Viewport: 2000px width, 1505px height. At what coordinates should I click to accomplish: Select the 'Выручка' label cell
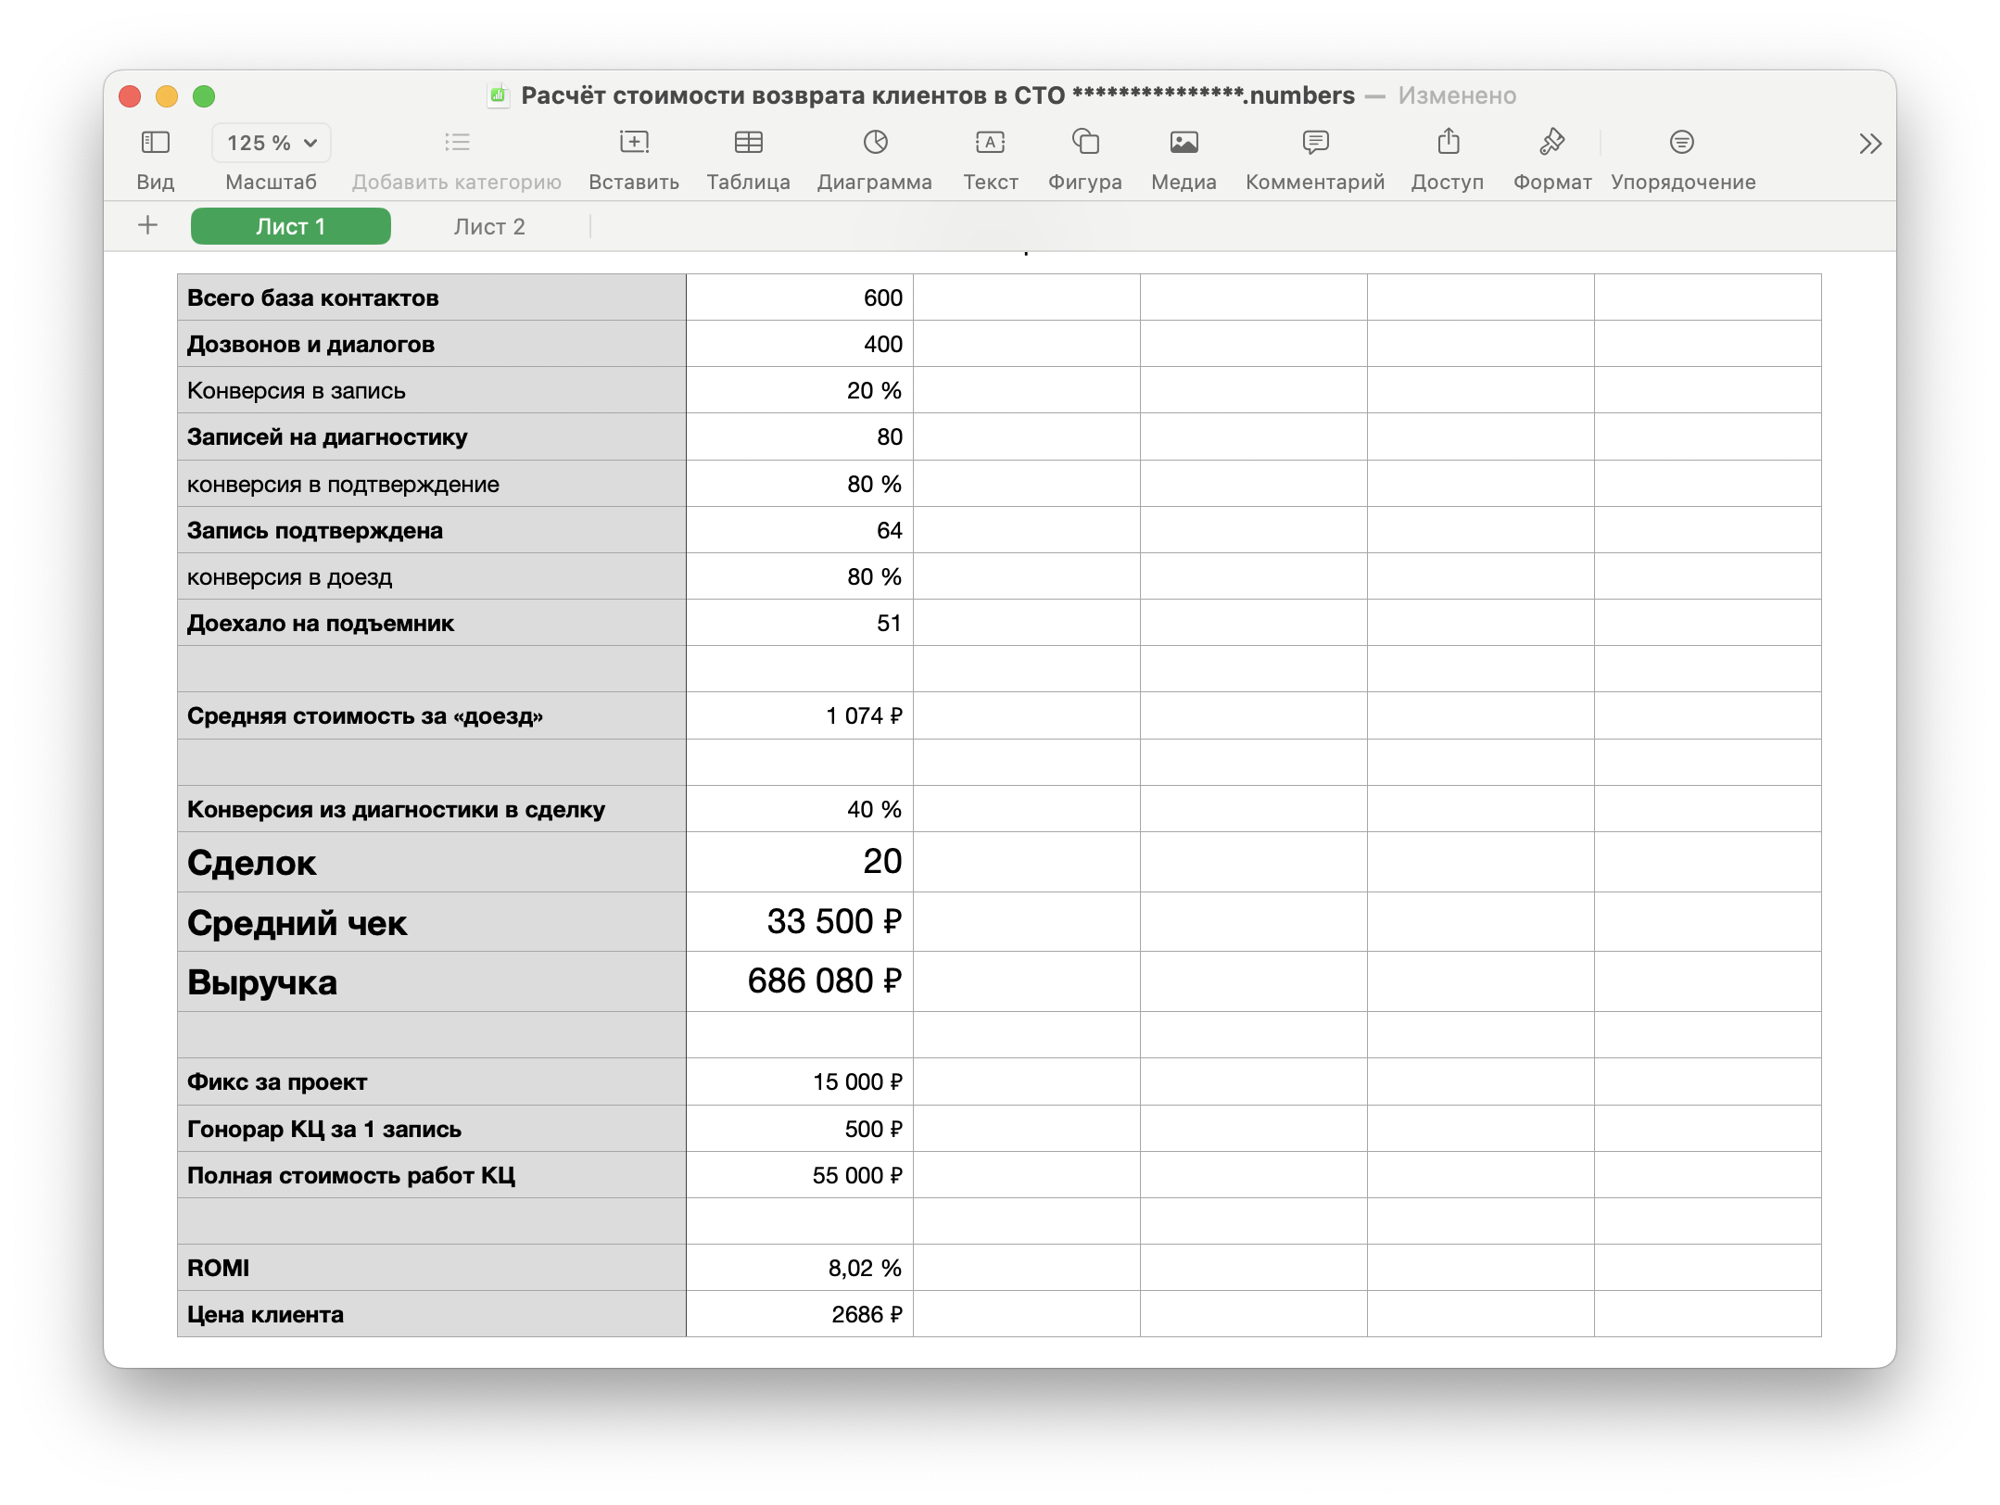(x=432, y=981)
